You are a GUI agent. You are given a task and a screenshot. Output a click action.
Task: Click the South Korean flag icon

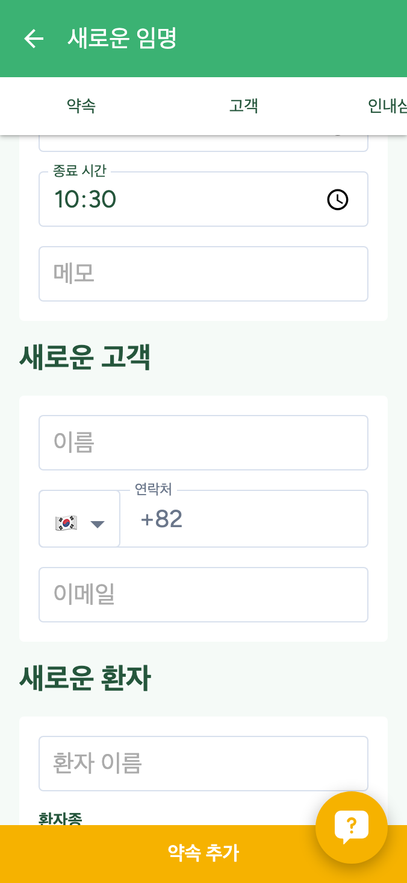pos(66,522)
